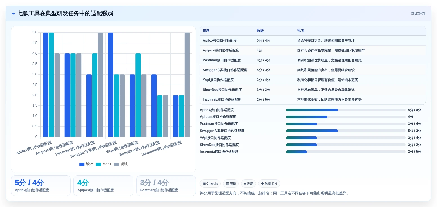Click the page title 七款工具在典型研发任务中的适配强弱

click(x=65, y=13)
